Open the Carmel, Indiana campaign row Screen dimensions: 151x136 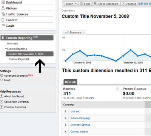79,131
